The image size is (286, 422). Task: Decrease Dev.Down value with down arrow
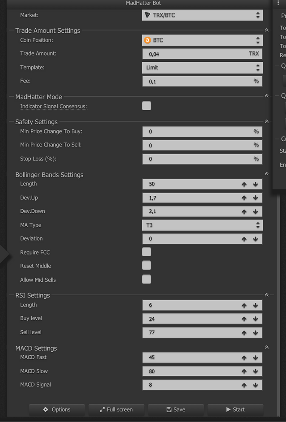pyautogui.click(x=255, y=212)
